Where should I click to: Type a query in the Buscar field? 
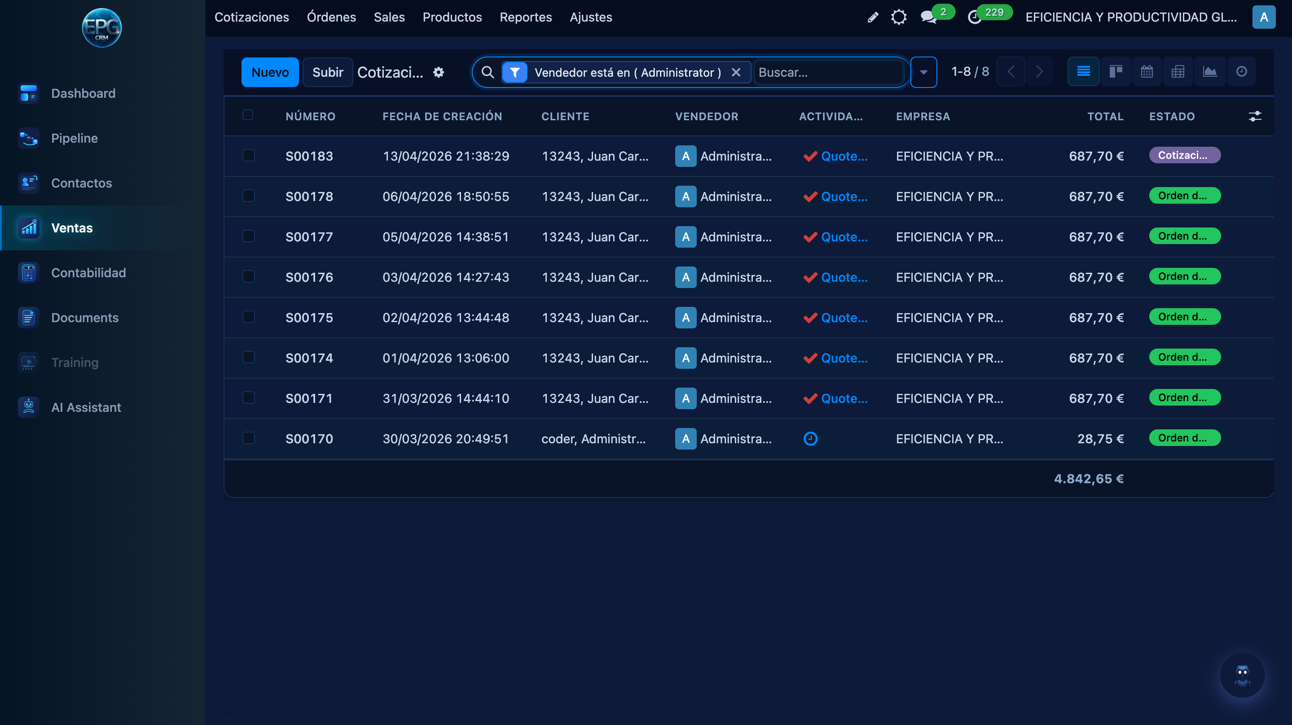(x=827, y=72)
